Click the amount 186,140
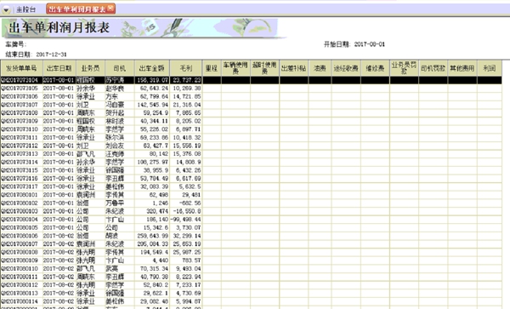The height and width of the screenshot is (309, 510). coord(157,220)
